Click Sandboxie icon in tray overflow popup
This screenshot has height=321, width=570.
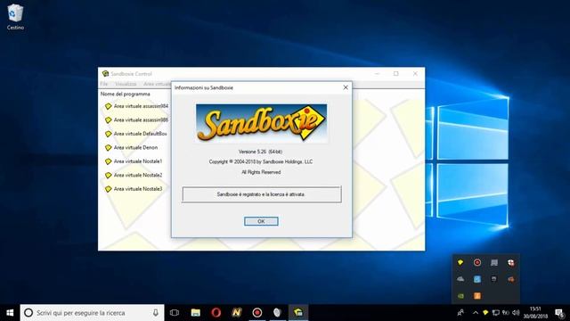tap(460, 262)
